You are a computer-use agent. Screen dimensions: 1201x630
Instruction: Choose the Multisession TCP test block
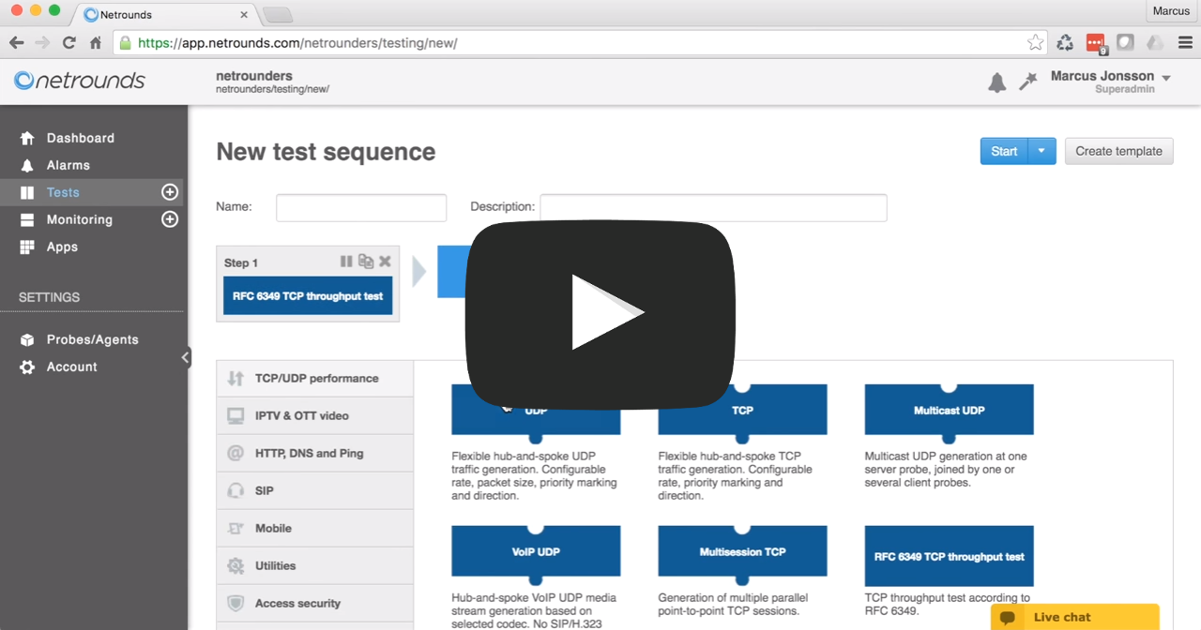[742, 551]
